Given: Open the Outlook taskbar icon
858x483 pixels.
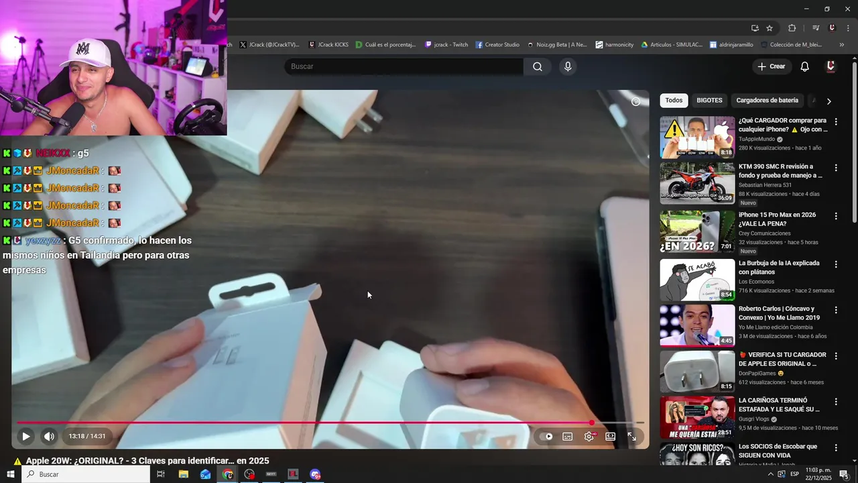Looking at the screenshot, I should click(x=205, y=474).
